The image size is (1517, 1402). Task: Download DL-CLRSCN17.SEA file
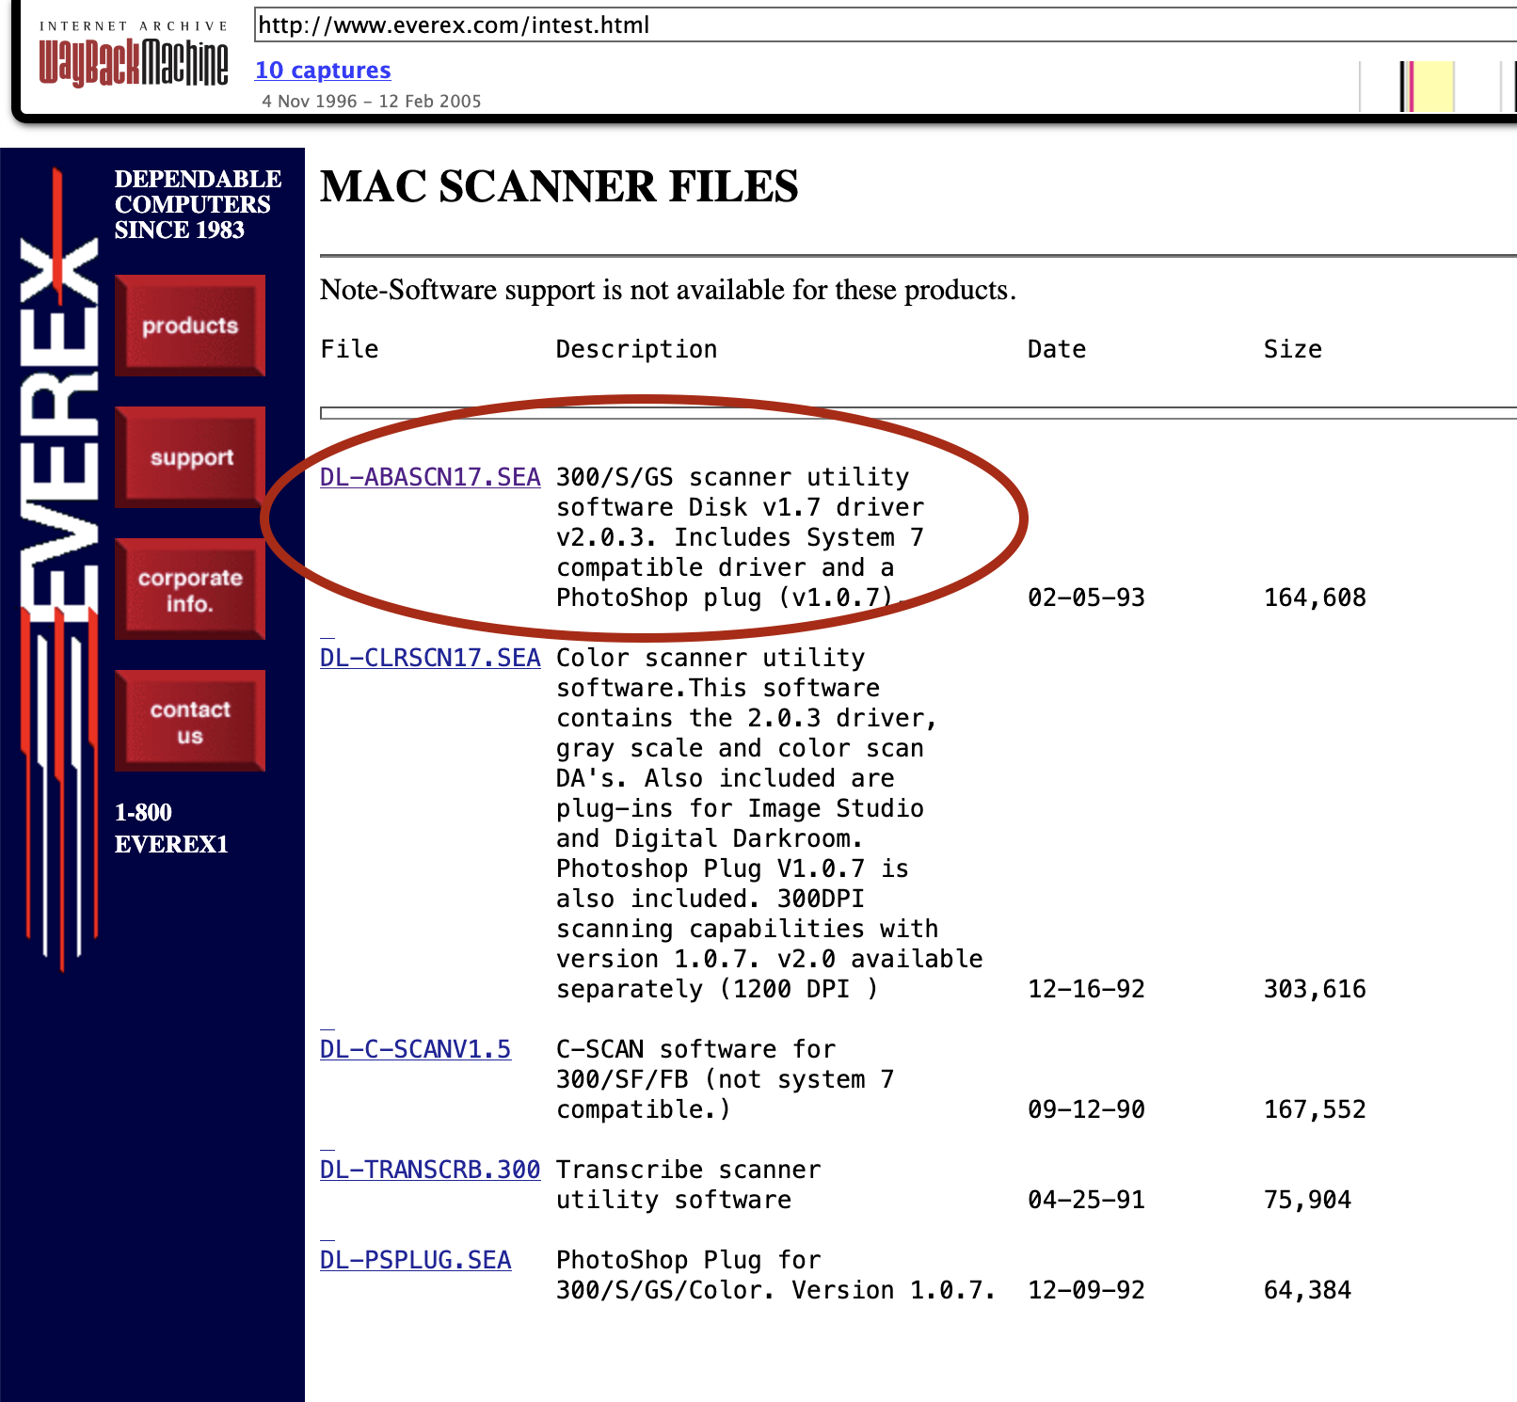click(430, 658)
